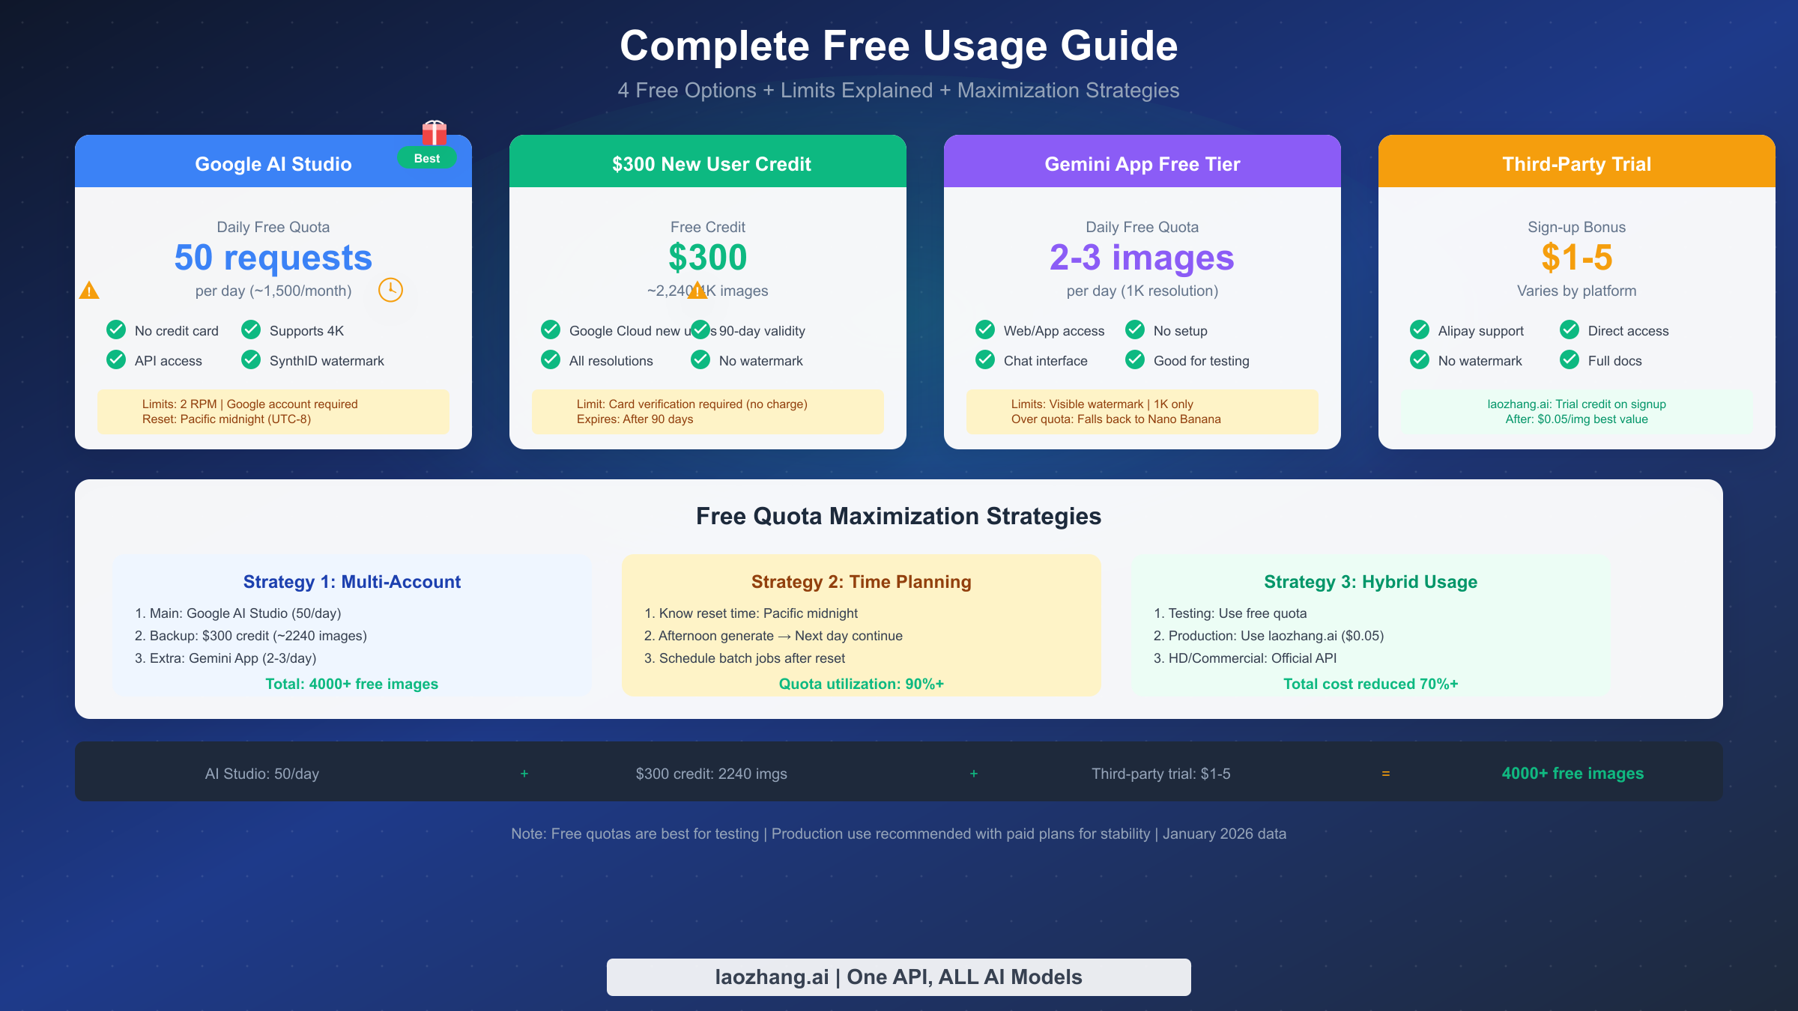
Task: Click the warning icon beside 50 requests
Action: pyautogui.click(x=90, y=290)
